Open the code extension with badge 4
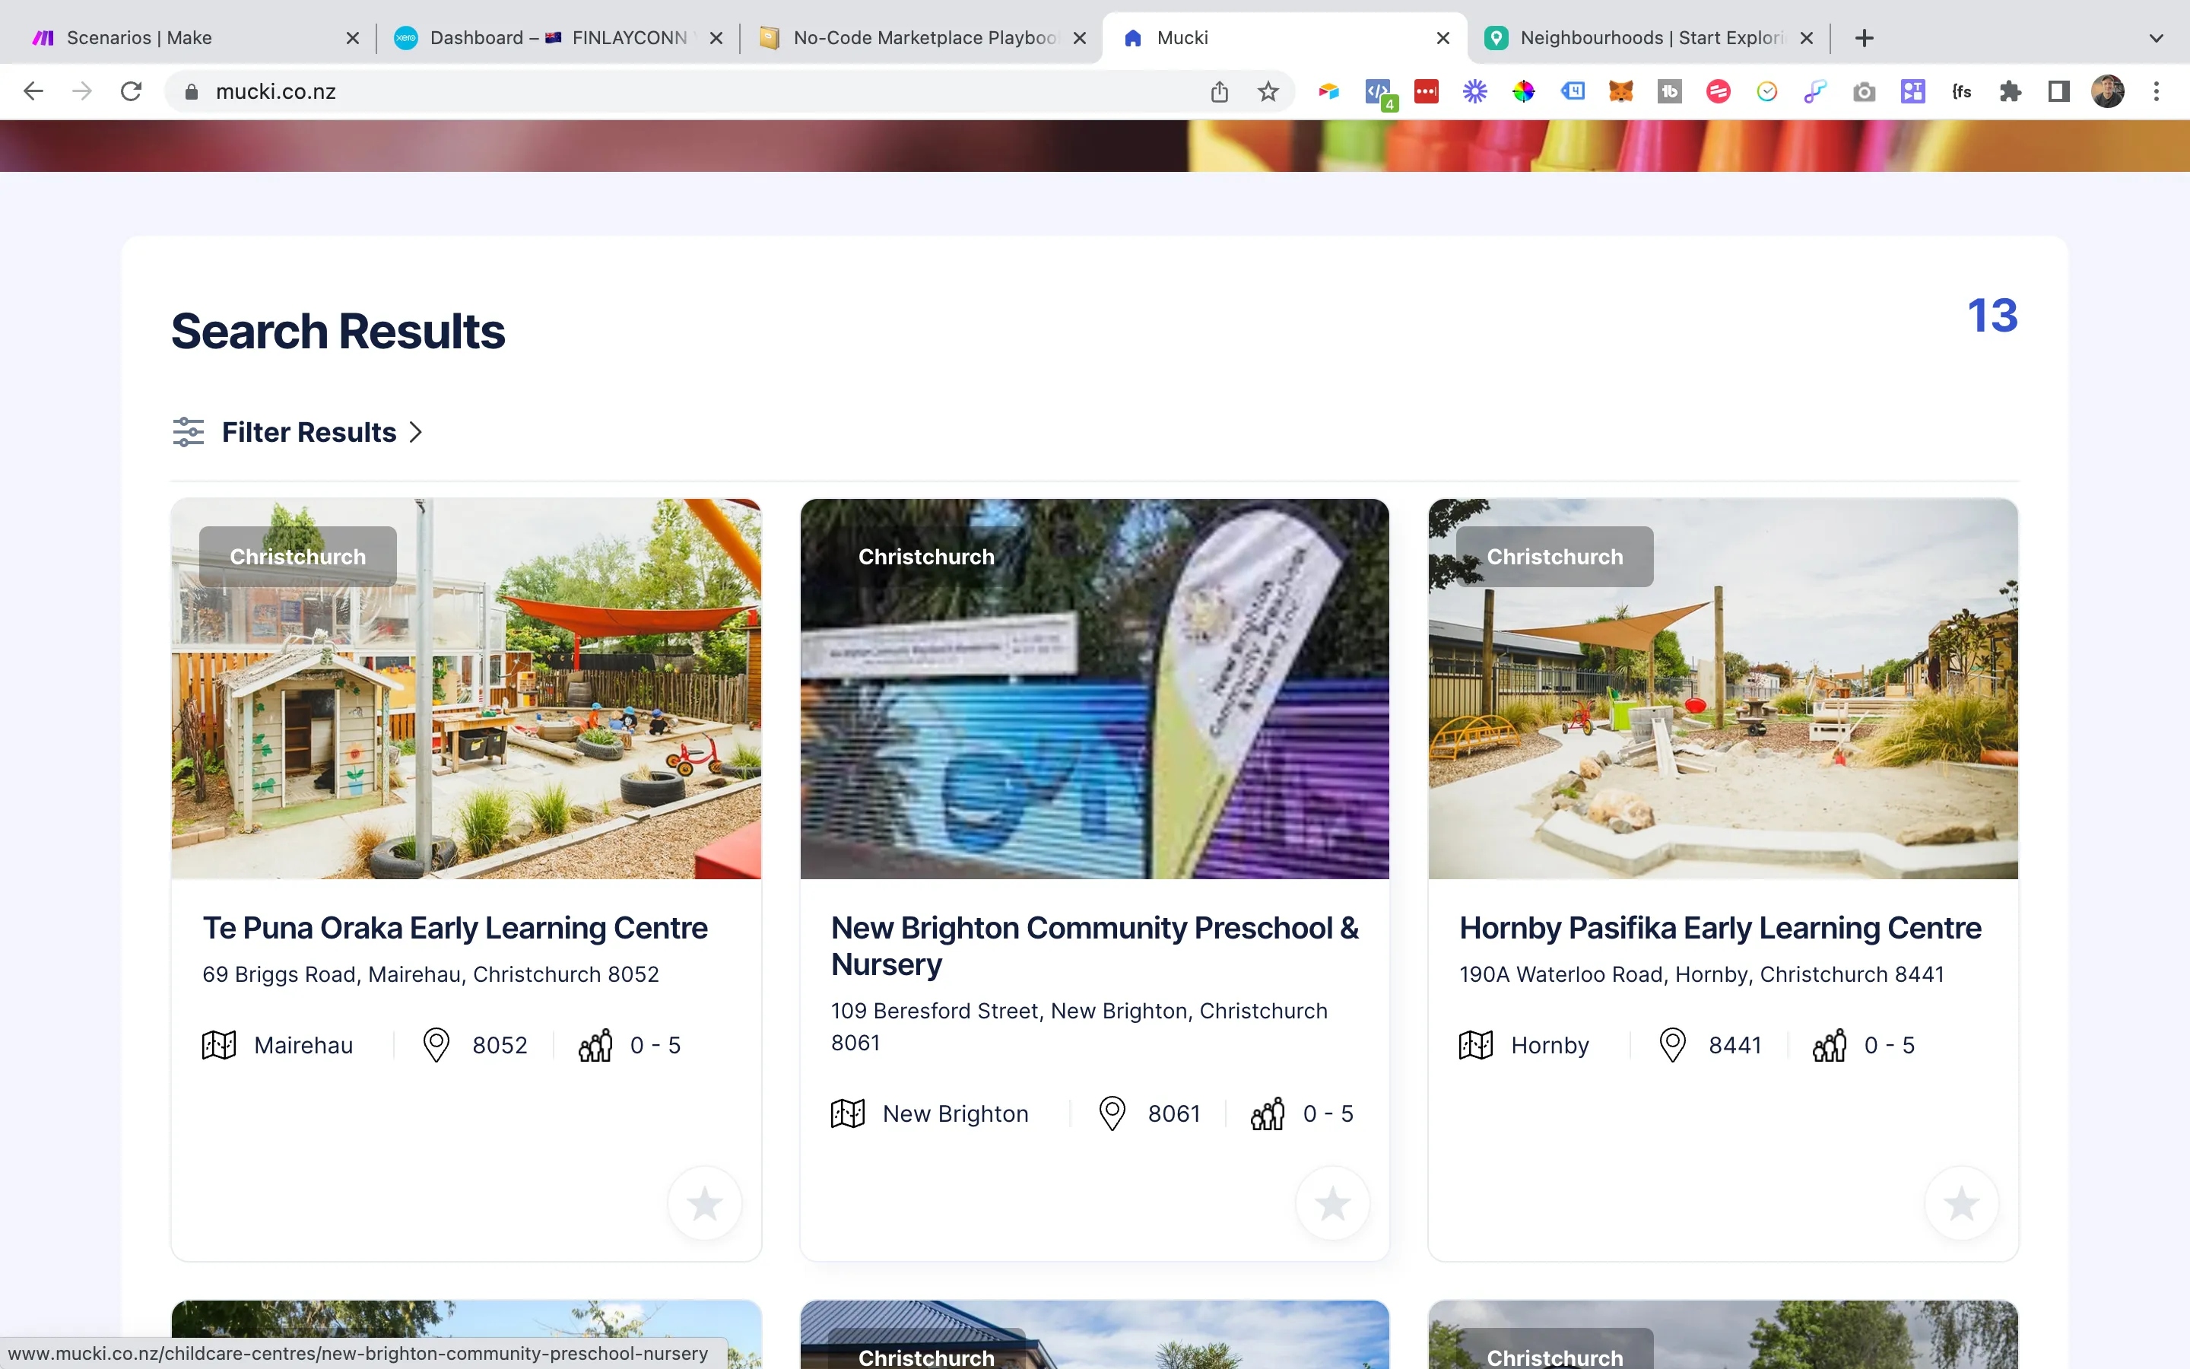The width and height of the screenshot is (2190, 1369). [1380, 94]
